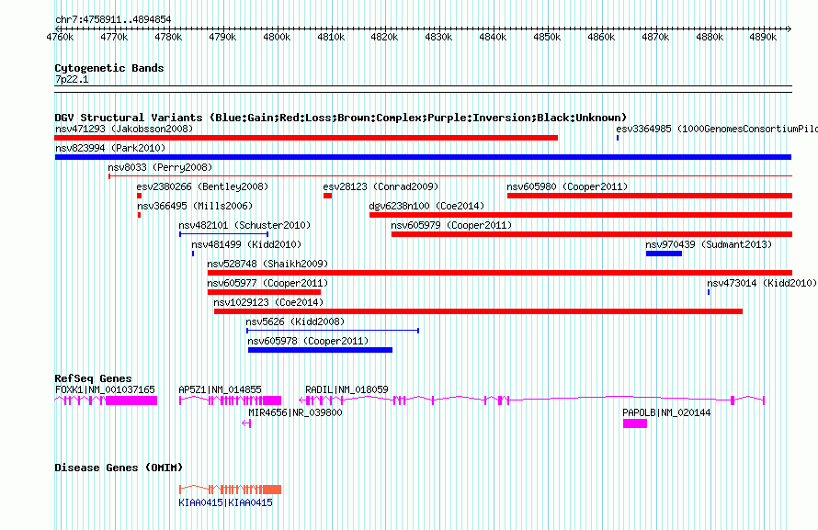Select the nsv823994 (Park2010) blue gain bar
818x530 pixels.
point(423,157)
